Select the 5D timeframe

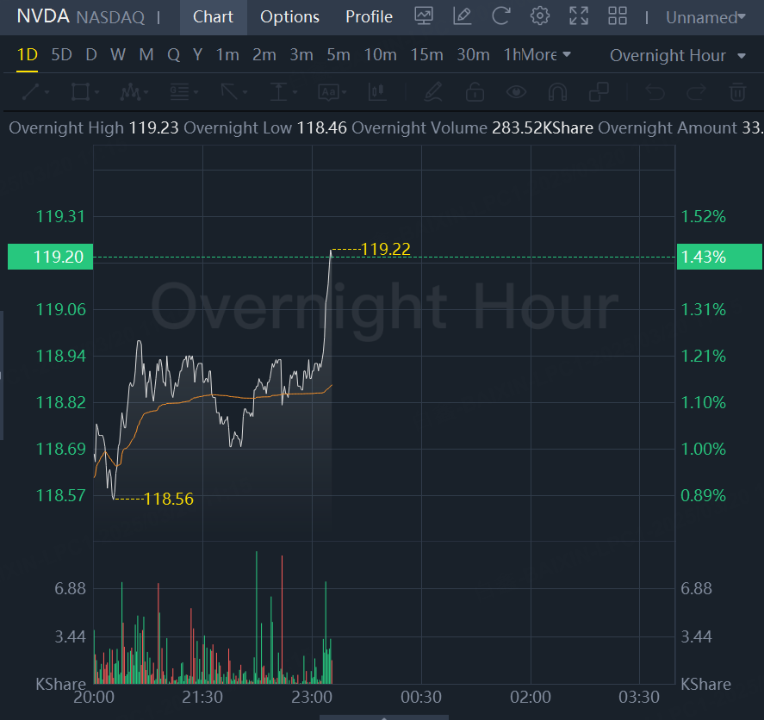[x=61, y=54]
